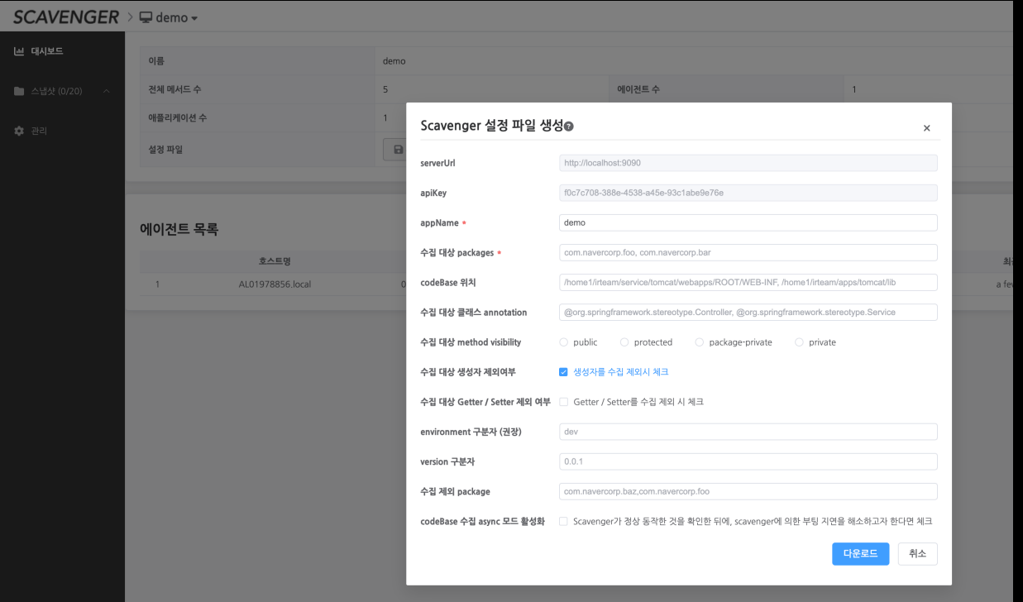The height and width of the screenshot is (602, 1023).
Task: Click the apiKey field
Action: [x=748, y=193]
